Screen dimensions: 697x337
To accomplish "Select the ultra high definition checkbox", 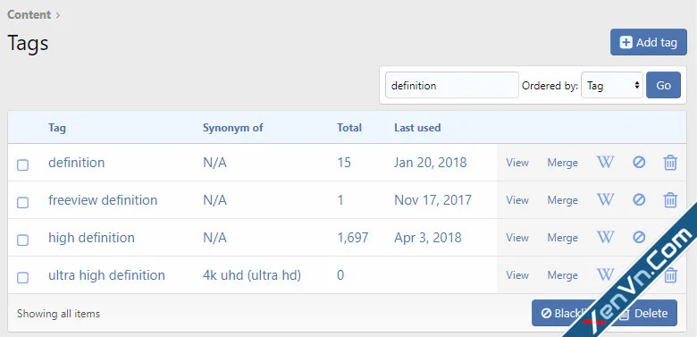I will point(22,278).
